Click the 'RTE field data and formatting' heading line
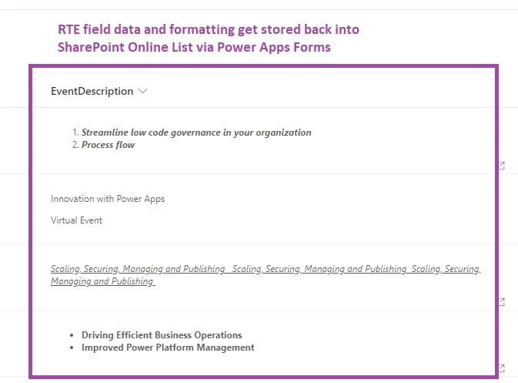This screenshot has width=518, height=383. click(209, 29)
